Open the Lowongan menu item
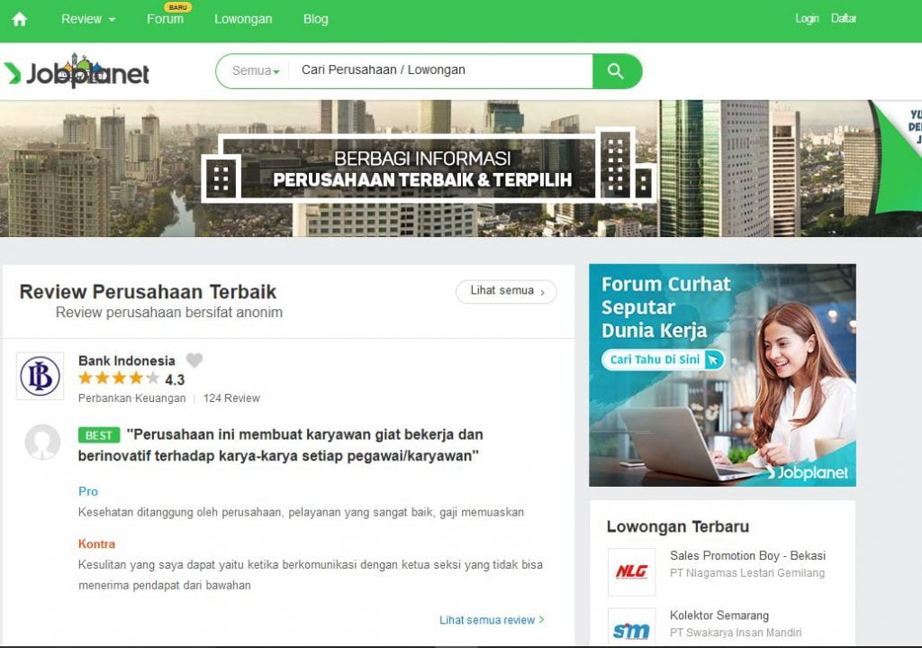Image resolution: width=922 pixels, height=648 pixels. click(x=243, y=20)
